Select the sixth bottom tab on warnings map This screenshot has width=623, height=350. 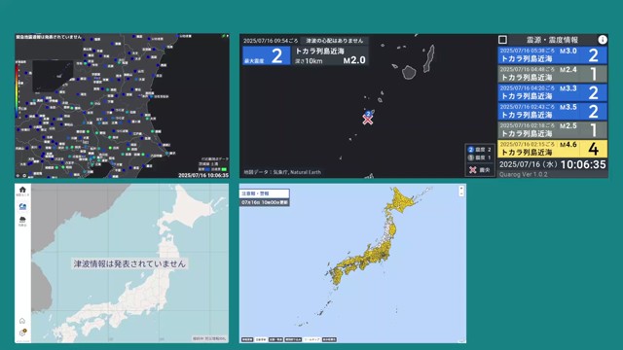pos(329,339)
